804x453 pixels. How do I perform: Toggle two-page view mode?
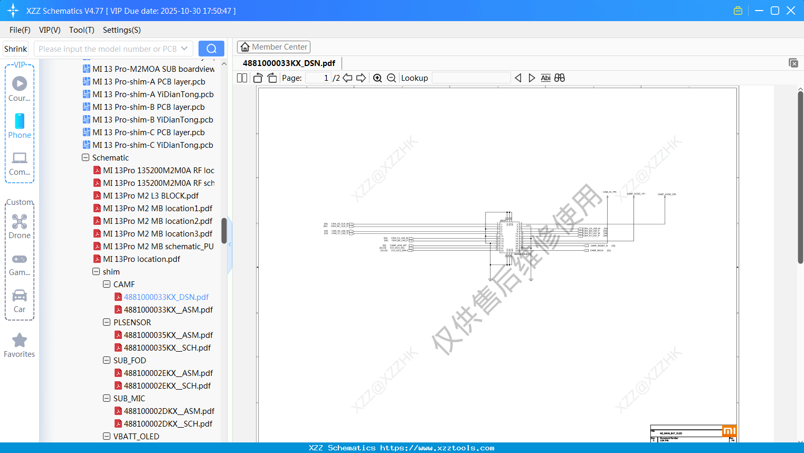click(241, 78)
